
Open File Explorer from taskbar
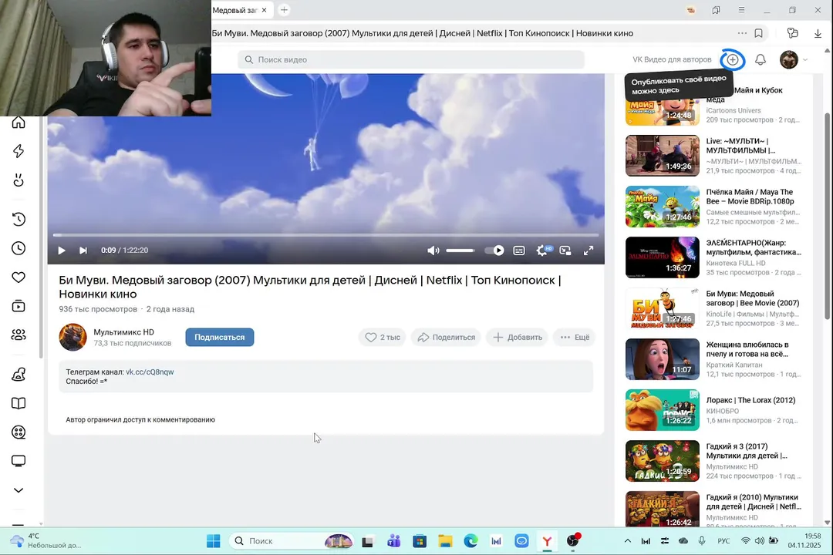[445, 540]
